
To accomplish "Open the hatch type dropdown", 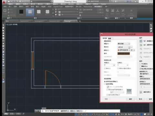I will [124, 44].
